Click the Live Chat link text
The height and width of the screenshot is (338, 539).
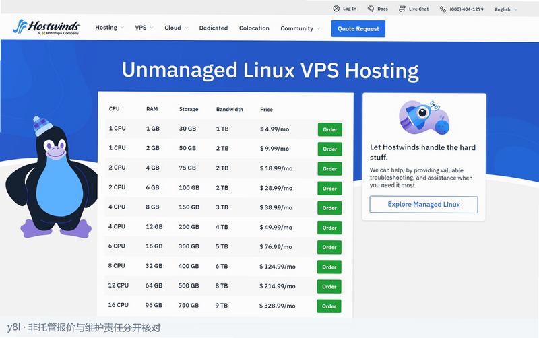(418, 9)
